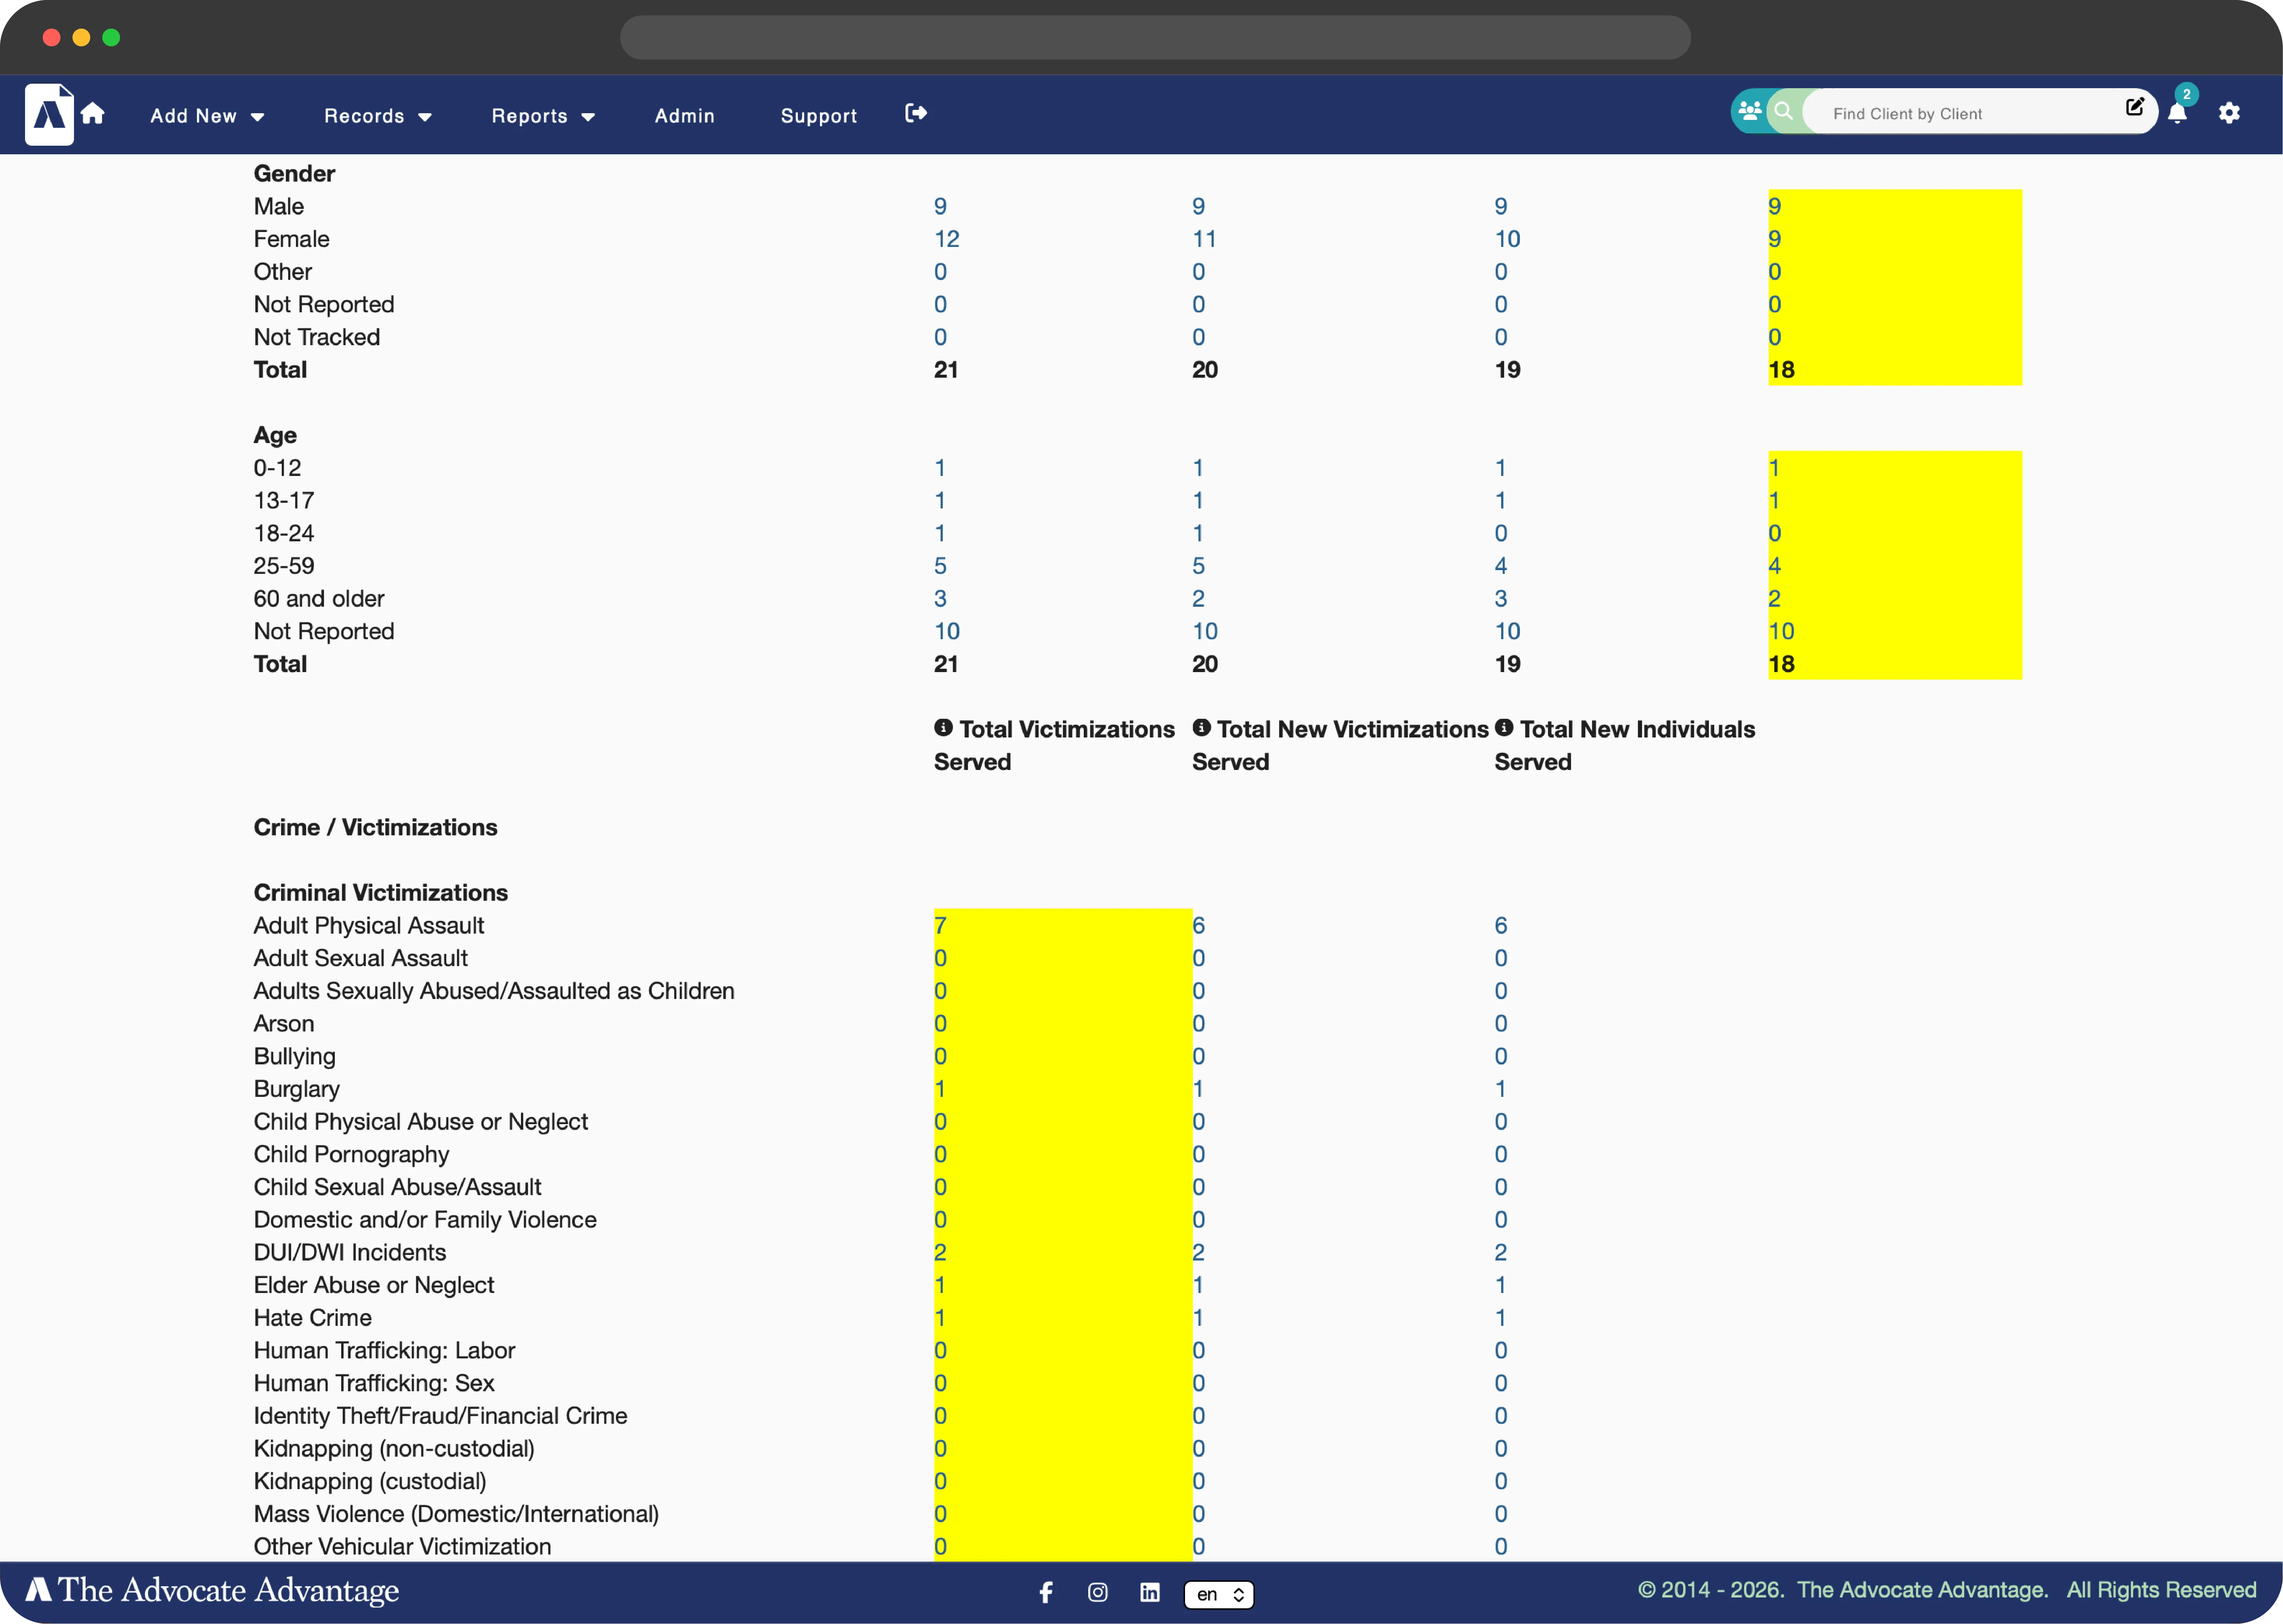Open DUI/DWI Incidents total victimizations count 2

(x=940, y=1252)
